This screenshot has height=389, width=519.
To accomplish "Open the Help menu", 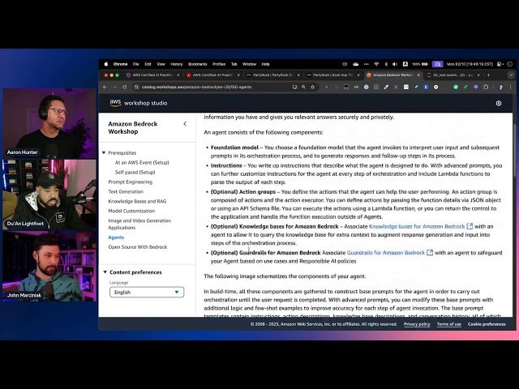I will [265, 64].
